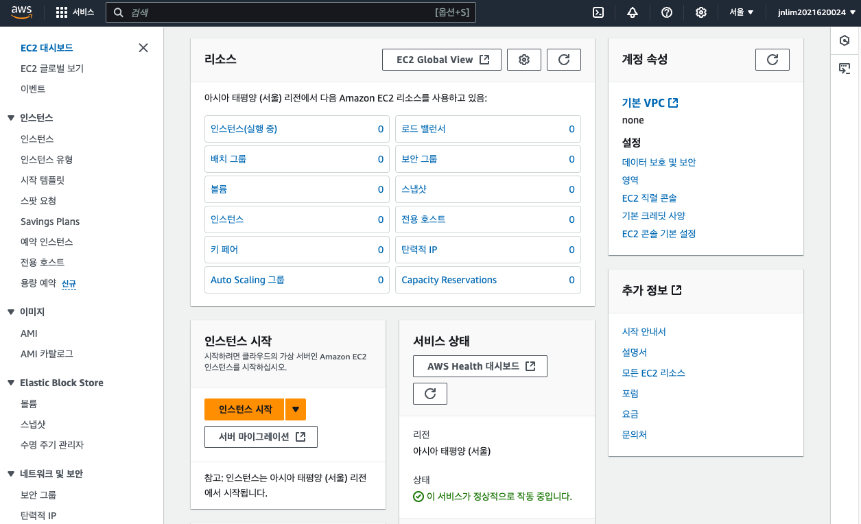Open the 문의처 link

pos(635,435)
